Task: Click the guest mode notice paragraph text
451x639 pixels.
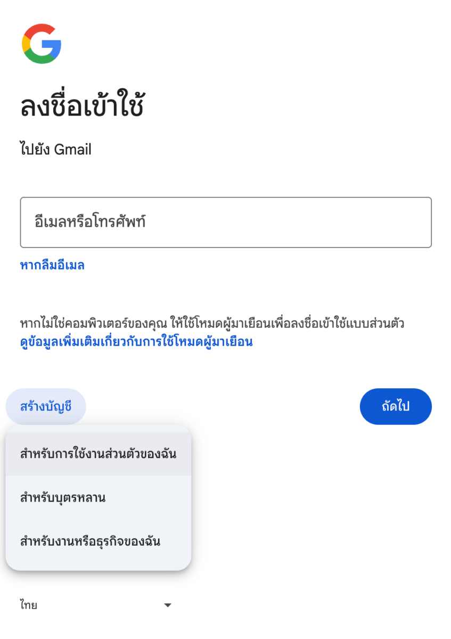Action: pos(212,323)
